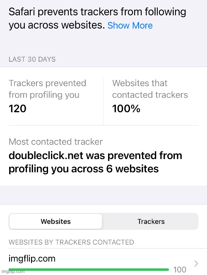The height and width of the screenshot is (275, 207).
Task: Tap the green imgflip.com tracker bar
Action: click(89, 270)
